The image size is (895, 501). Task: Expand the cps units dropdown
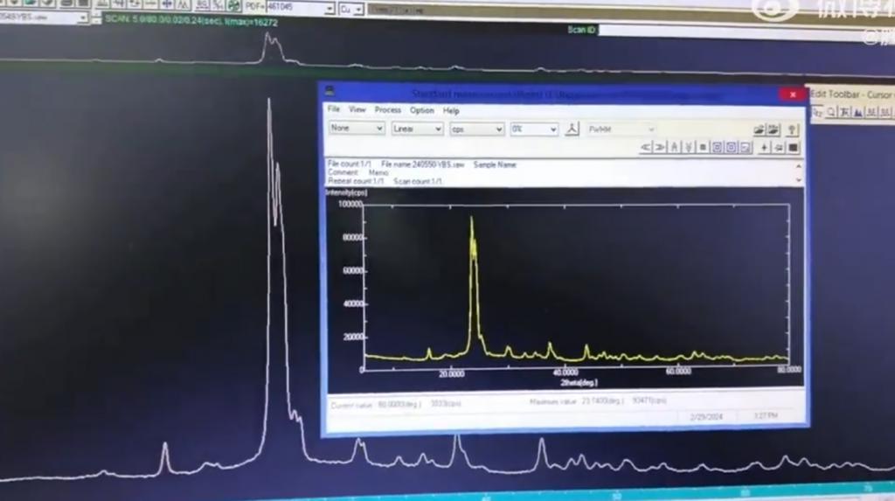[x=477, y=129]
